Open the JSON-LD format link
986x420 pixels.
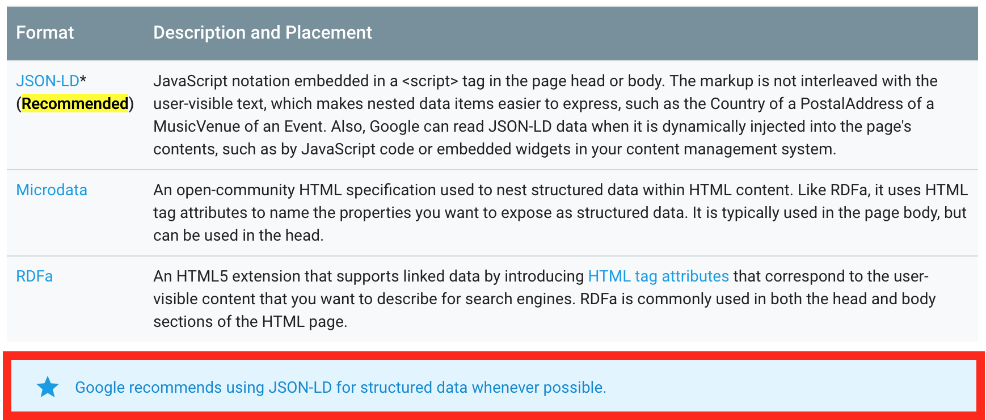(x=48, y=81)
